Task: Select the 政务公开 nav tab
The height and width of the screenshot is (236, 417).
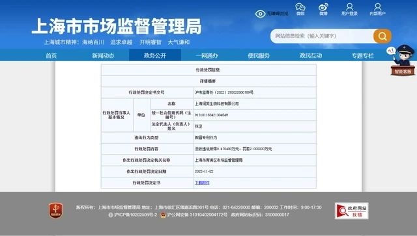Action: click(155, 55)
